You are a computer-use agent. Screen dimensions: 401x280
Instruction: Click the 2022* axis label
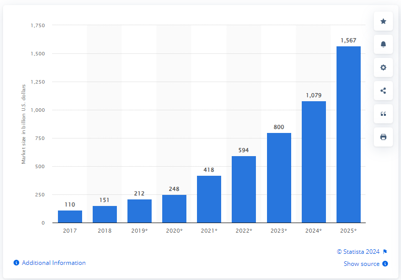244,231
